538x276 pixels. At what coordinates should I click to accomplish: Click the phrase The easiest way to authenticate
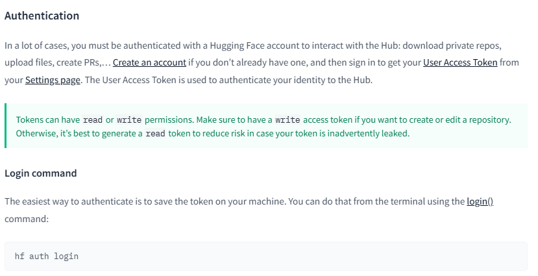[71, 201]
